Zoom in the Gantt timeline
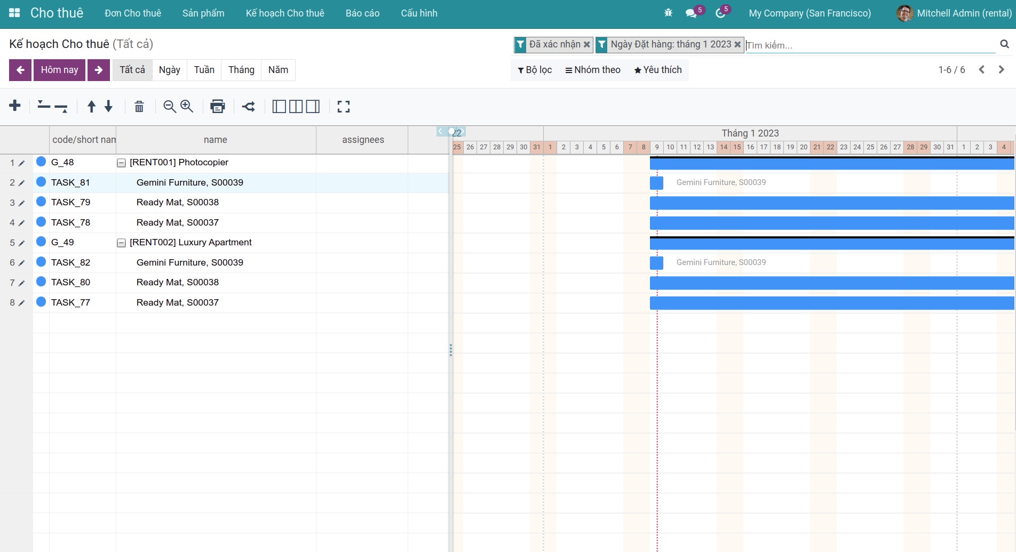Screen dimensions: 1016x552 187,106
